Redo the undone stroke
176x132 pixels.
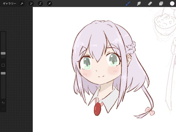pos(3,109)
